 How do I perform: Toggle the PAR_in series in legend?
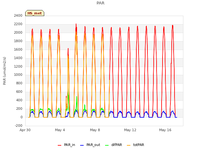pyautogui.click(x=67, y=145)
